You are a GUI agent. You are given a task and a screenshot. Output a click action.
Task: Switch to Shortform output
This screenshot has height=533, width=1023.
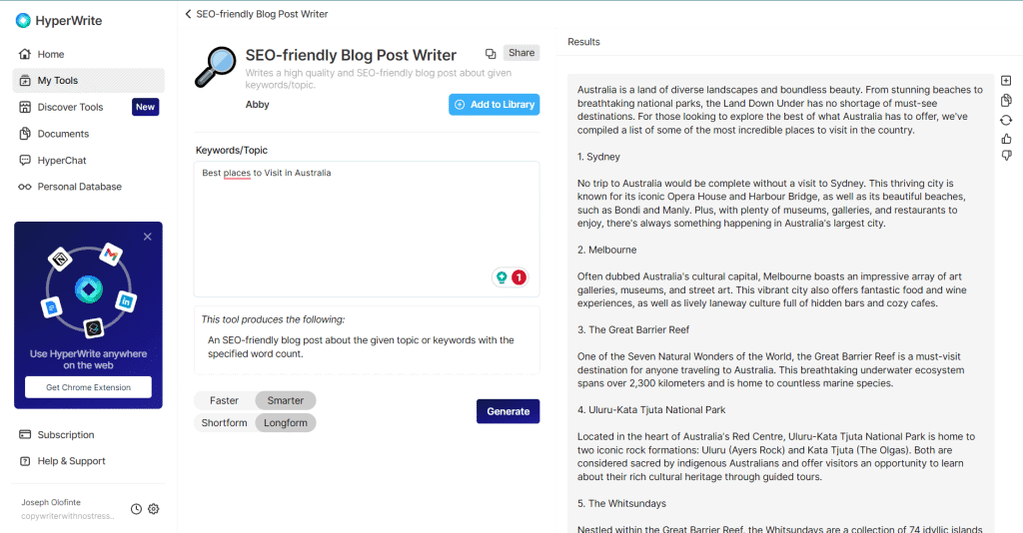[x=224, y=423]
